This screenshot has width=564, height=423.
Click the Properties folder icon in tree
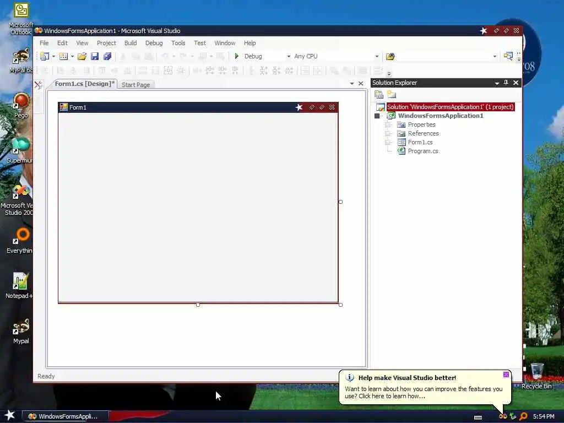point(401,124)
